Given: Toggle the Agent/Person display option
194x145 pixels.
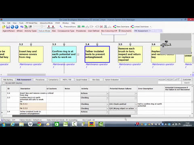Looking at the screenshot, I should (x=8, y=31).
